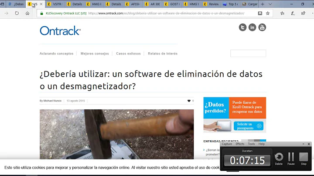This screenshot has height=176, width=314.
Task: Reload the page with refresh icon
Action: 17,13
